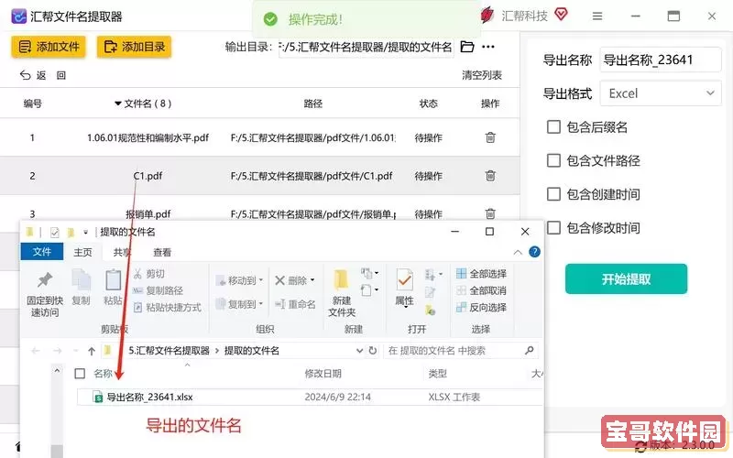This screenshot has width=733, height=458.
Task: Click 粘贴快捷方式 in ribbon
Action: click(x=168, y=308)
